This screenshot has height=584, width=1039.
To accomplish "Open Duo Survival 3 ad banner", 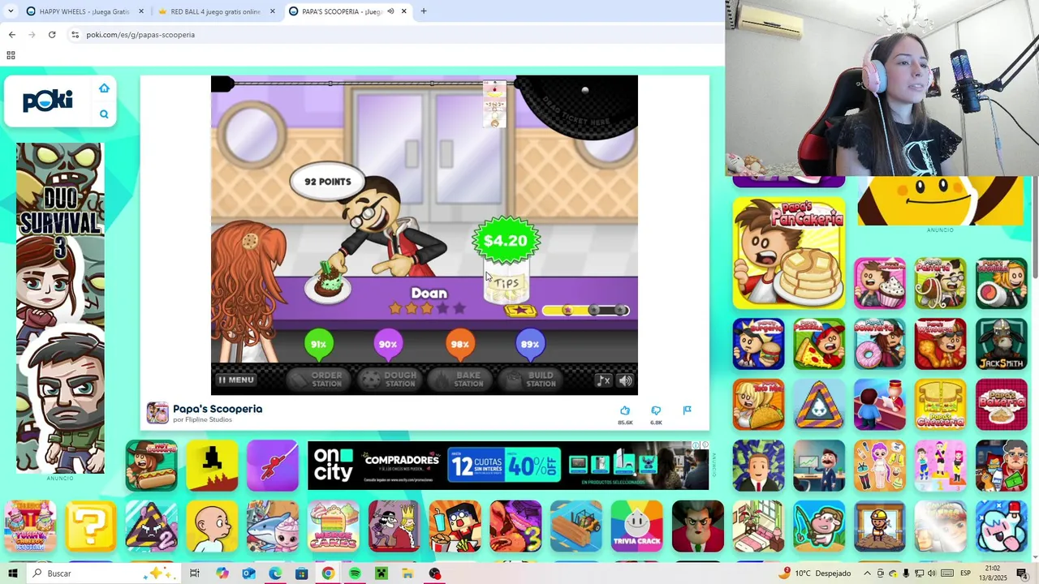I will click(x=60, y=308).
